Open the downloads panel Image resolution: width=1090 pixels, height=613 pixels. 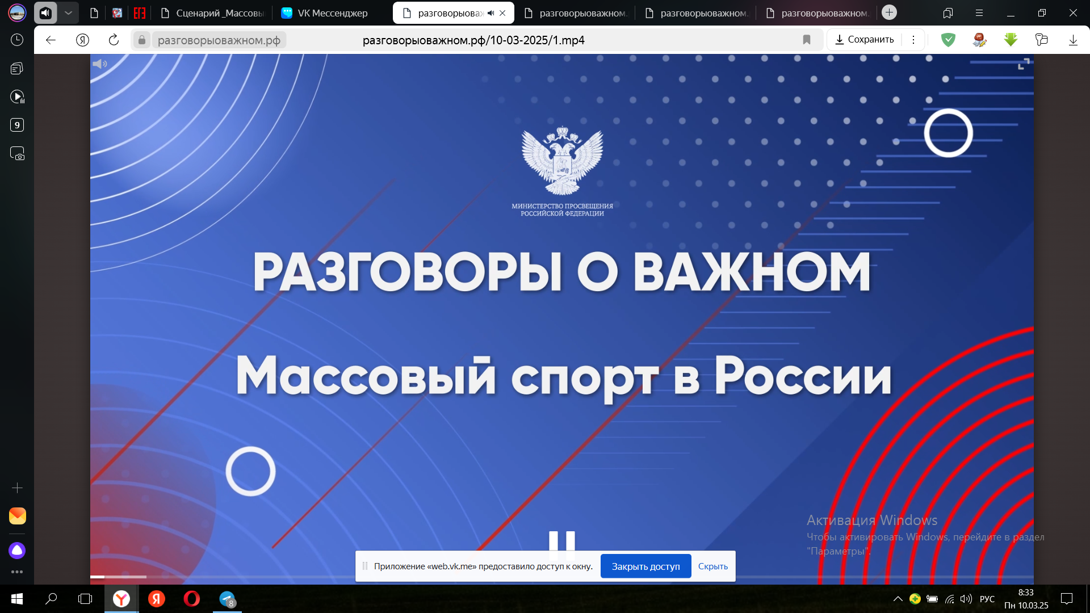tap(1073, 40)
